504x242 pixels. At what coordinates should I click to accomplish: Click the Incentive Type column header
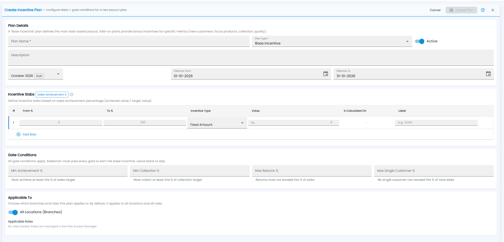[x=201, y=111]
